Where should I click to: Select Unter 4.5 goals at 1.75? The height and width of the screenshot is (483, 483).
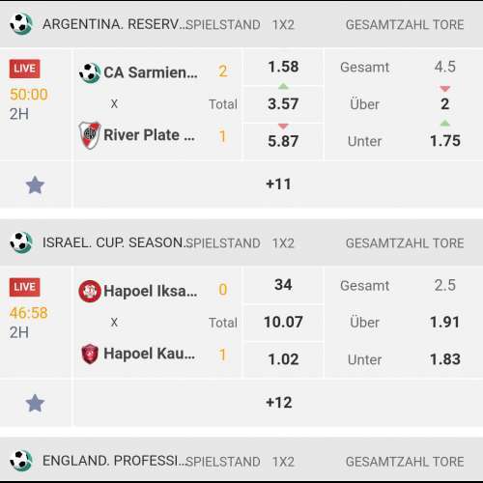(x=404, y=141)
